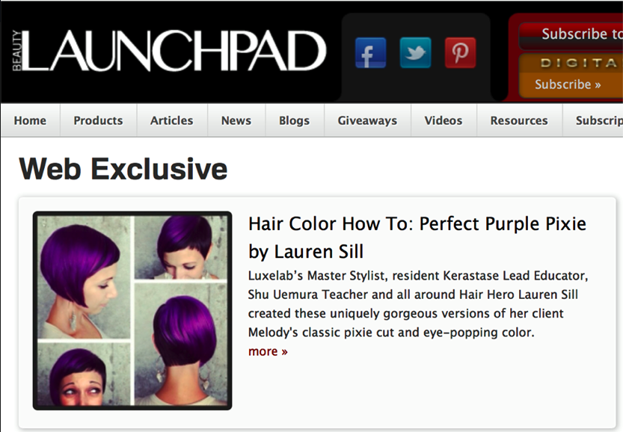This screenshot has height=432, width=623.
Task: Visit the Blogs navigation item
Action: [294, 120]
